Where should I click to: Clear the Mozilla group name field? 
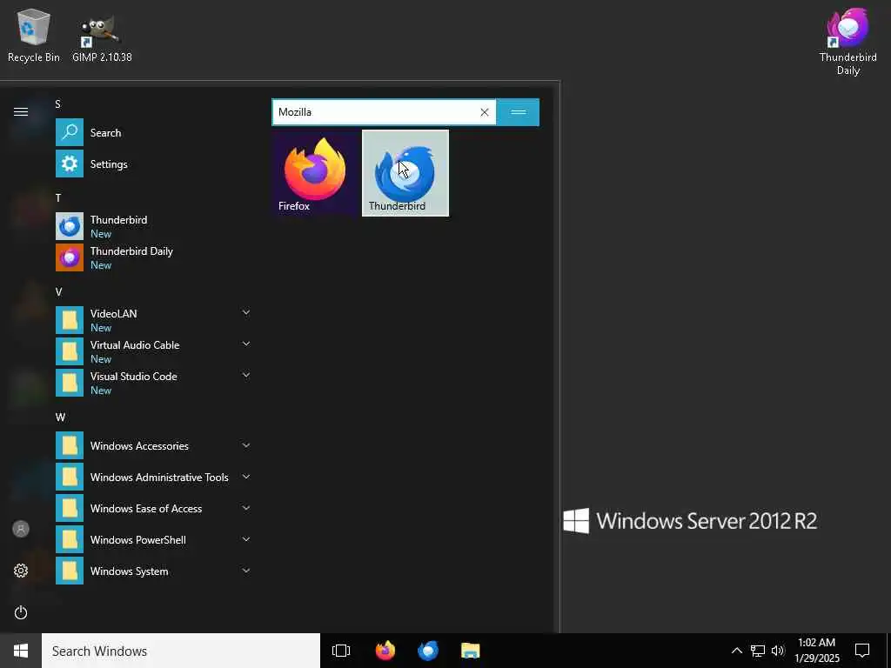(484, 112)
